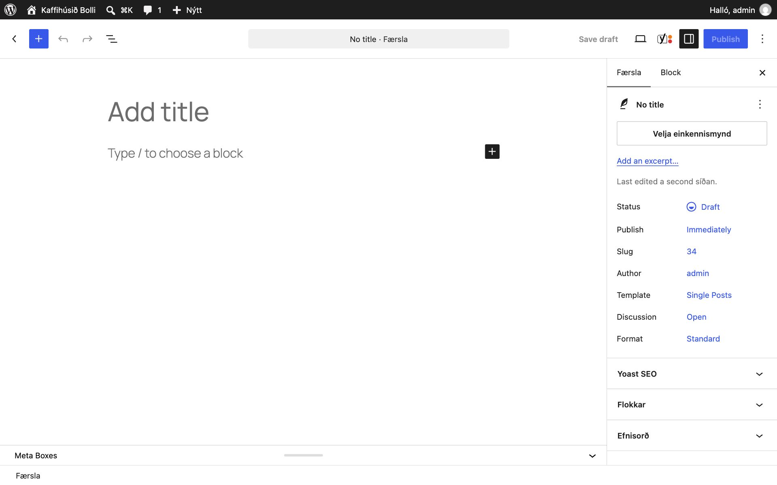Expand the Efnisorð panel

692,436
